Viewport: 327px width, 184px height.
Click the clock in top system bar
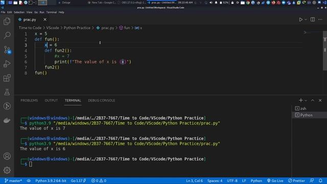pos(185,3)
